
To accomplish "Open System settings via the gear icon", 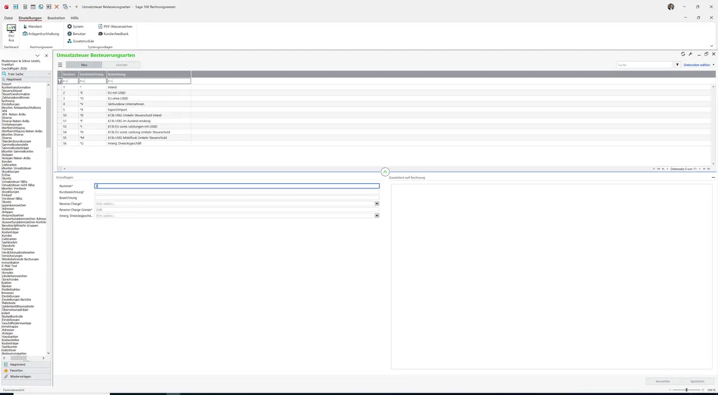I will click(x=75, y=27).
